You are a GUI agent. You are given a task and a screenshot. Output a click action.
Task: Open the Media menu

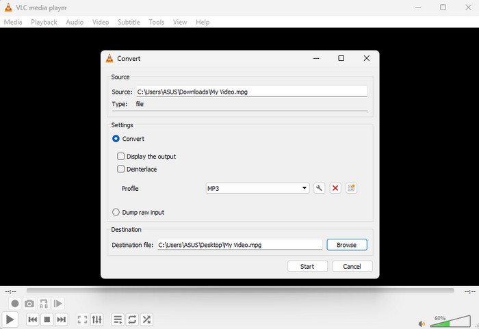[x=13, y=22]
